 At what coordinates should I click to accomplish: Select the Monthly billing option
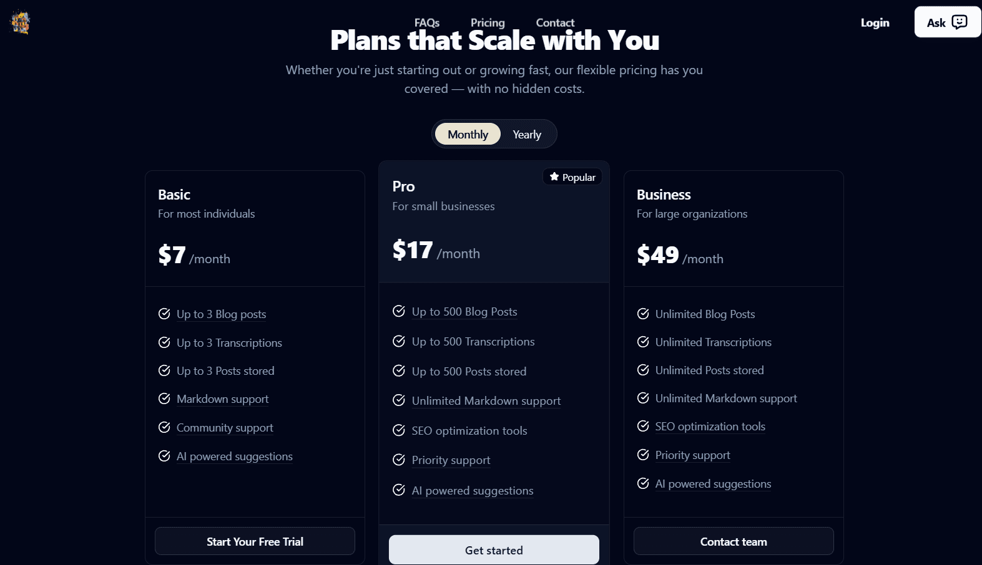coord(468,134)
